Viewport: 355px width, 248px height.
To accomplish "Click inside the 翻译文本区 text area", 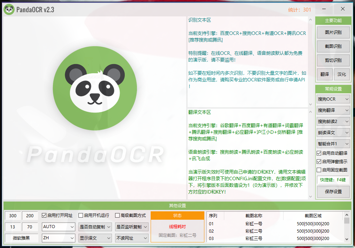I will pos(248,154).
